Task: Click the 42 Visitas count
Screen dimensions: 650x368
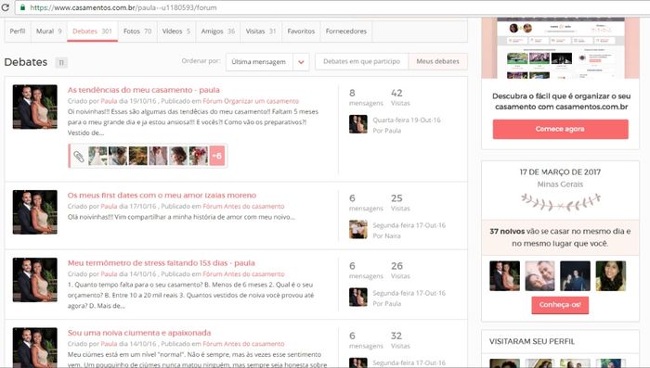Action: 400,97
